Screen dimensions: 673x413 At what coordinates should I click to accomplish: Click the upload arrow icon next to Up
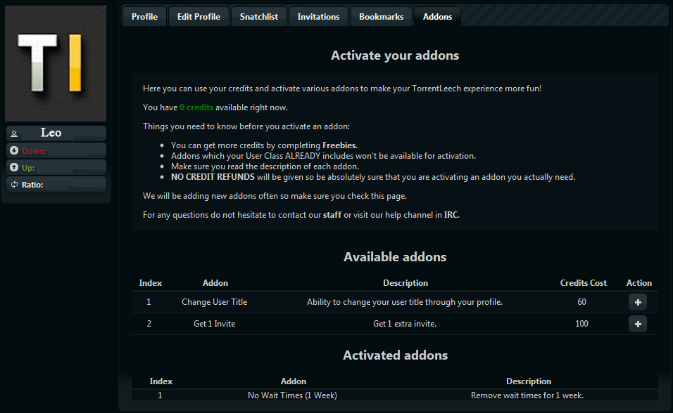[14, 167]
